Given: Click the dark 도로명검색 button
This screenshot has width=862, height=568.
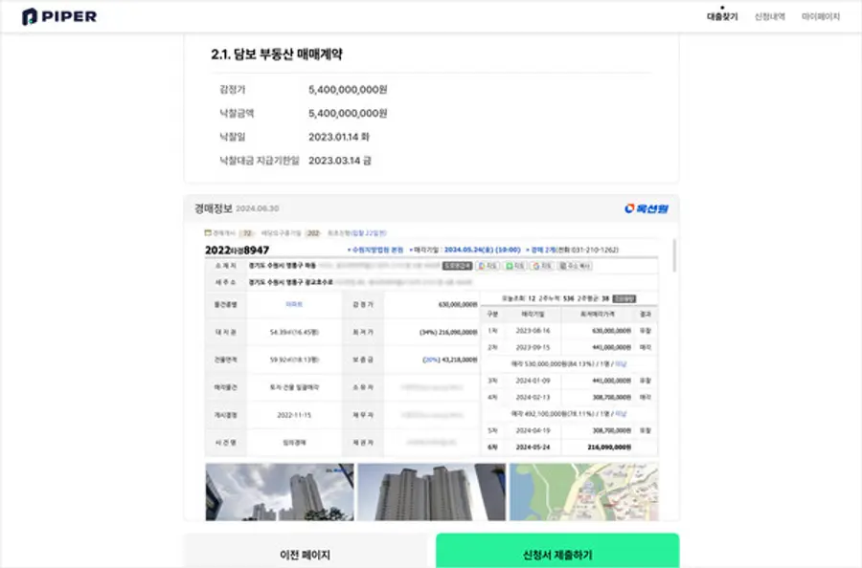Looking at the screenshot, I should (x=457, y=266).
